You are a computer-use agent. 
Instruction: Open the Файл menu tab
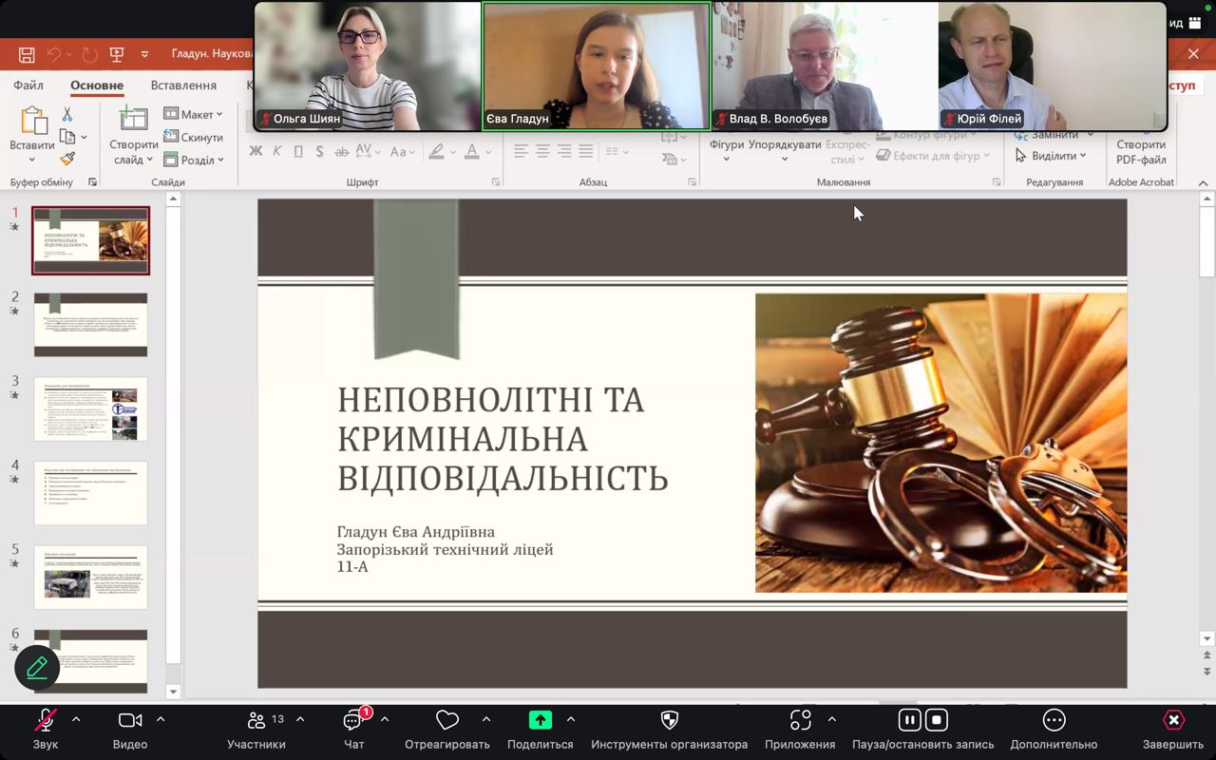pos(28,85)
